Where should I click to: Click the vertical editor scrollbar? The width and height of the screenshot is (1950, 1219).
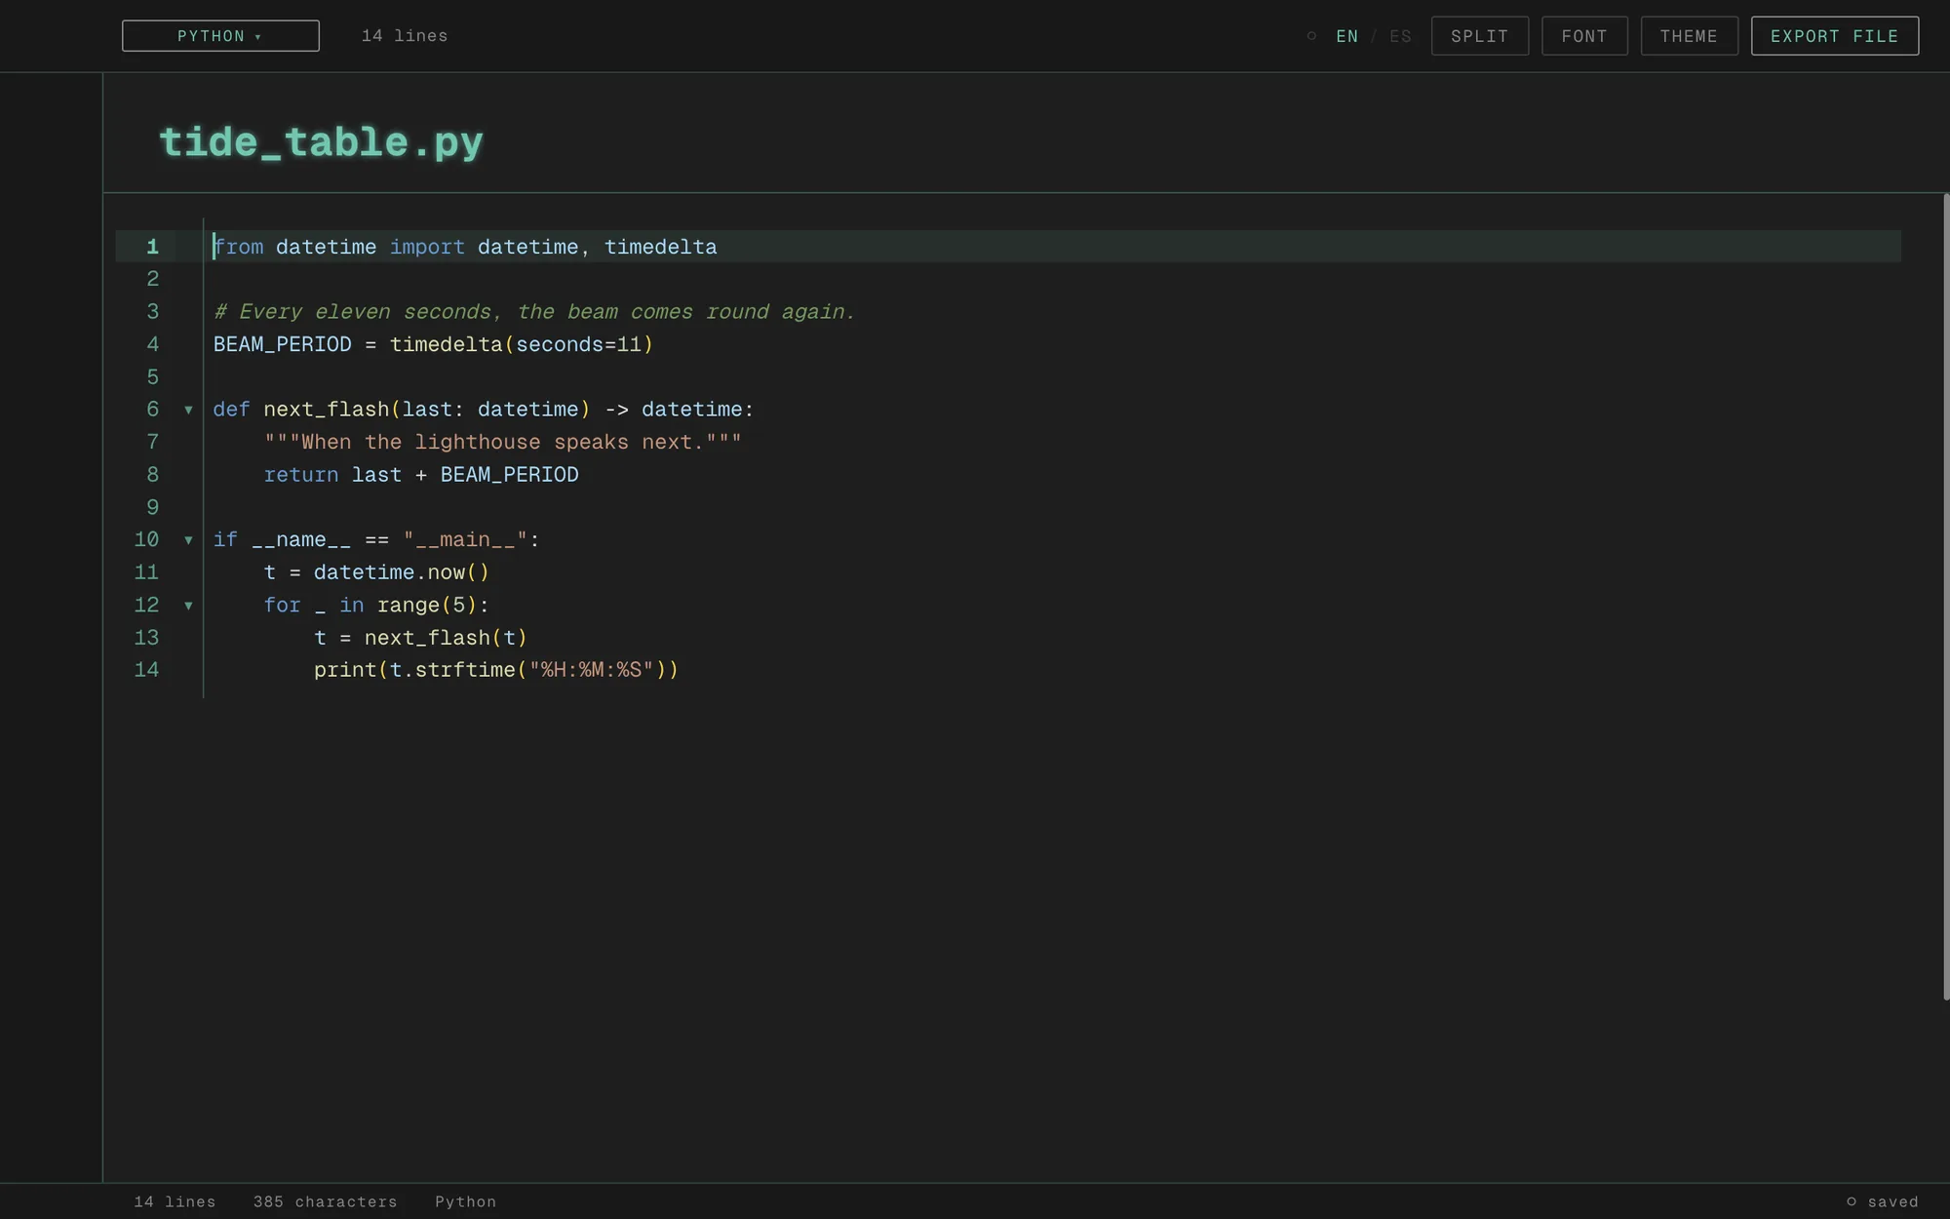pyautogui.click(x=1945, y=596)
